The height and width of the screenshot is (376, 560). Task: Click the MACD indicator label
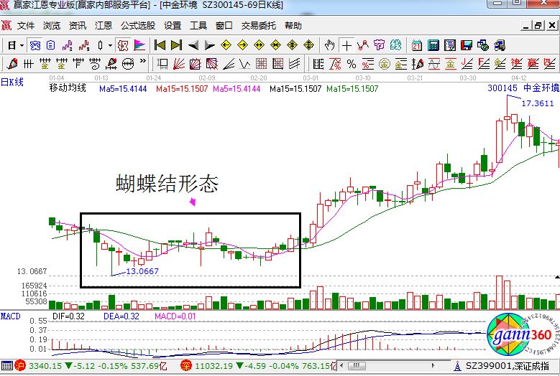coord(10,315)
